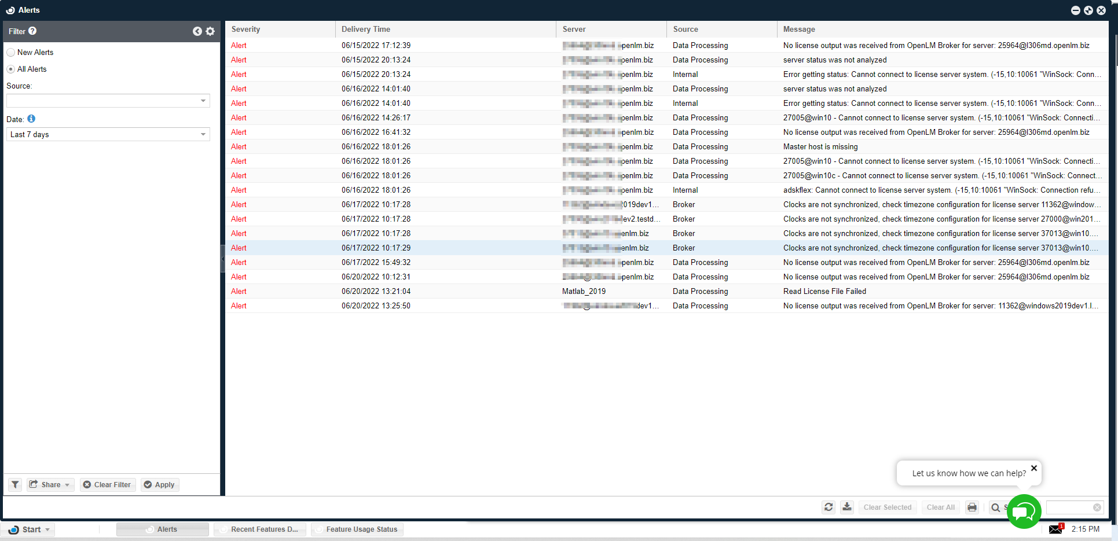Expand the Date 'Last 7 days' dropdown
The width and height of the screenshot is (1118, 541).
point(108,134)
